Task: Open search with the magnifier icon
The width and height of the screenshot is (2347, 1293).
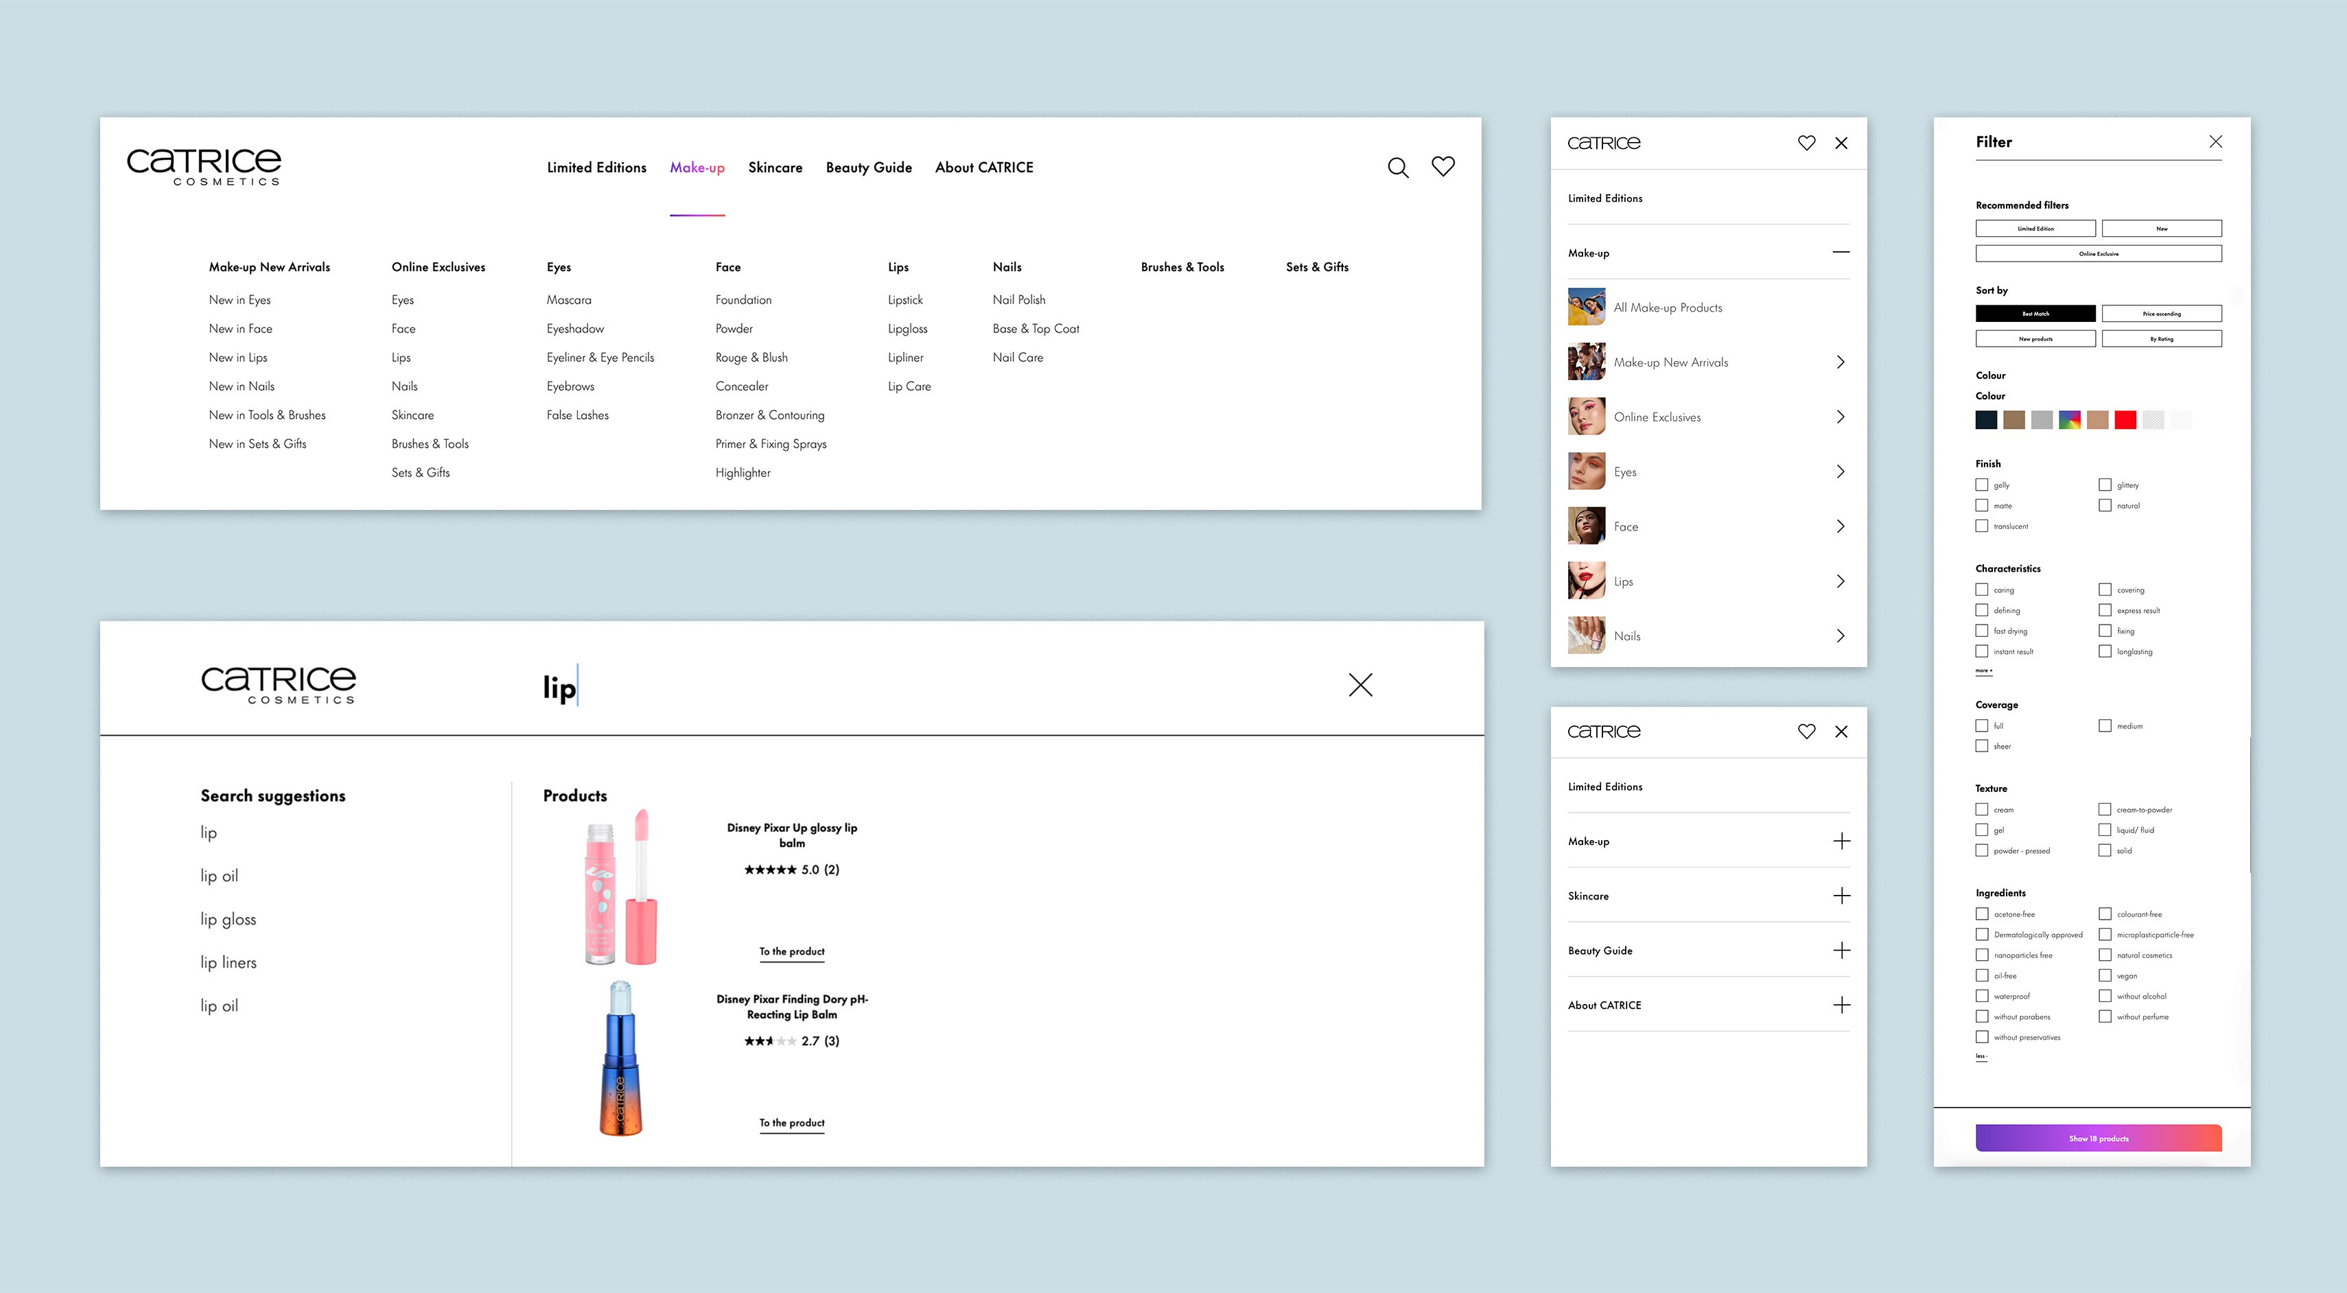Action: click(x=1398, y=167)
